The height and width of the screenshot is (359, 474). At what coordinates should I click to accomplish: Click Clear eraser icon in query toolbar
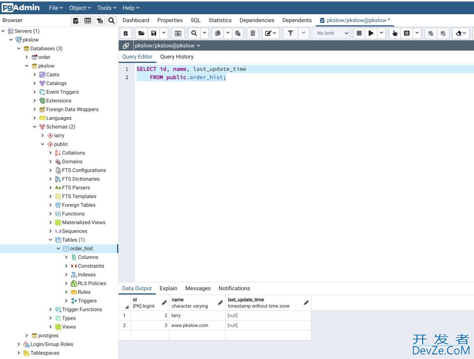pos(461,33)
